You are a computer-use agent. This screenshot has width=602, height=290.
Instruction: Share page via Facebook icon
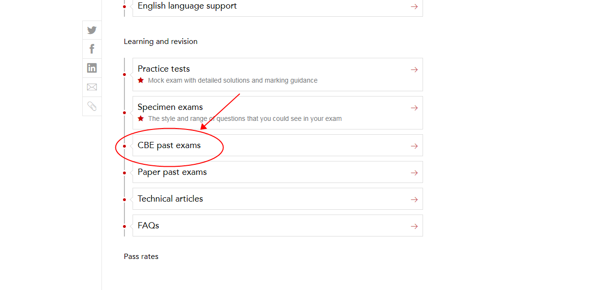[92, 49]
